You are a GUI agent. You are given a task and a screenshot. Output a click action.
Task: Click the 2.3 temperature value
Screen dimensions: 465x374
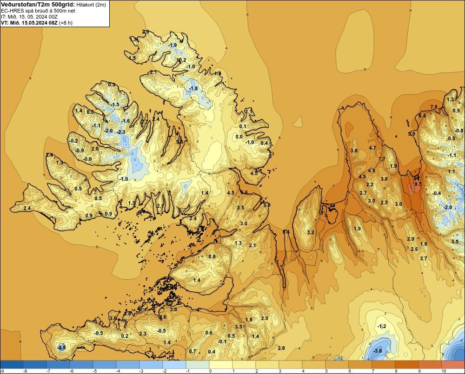143,334
